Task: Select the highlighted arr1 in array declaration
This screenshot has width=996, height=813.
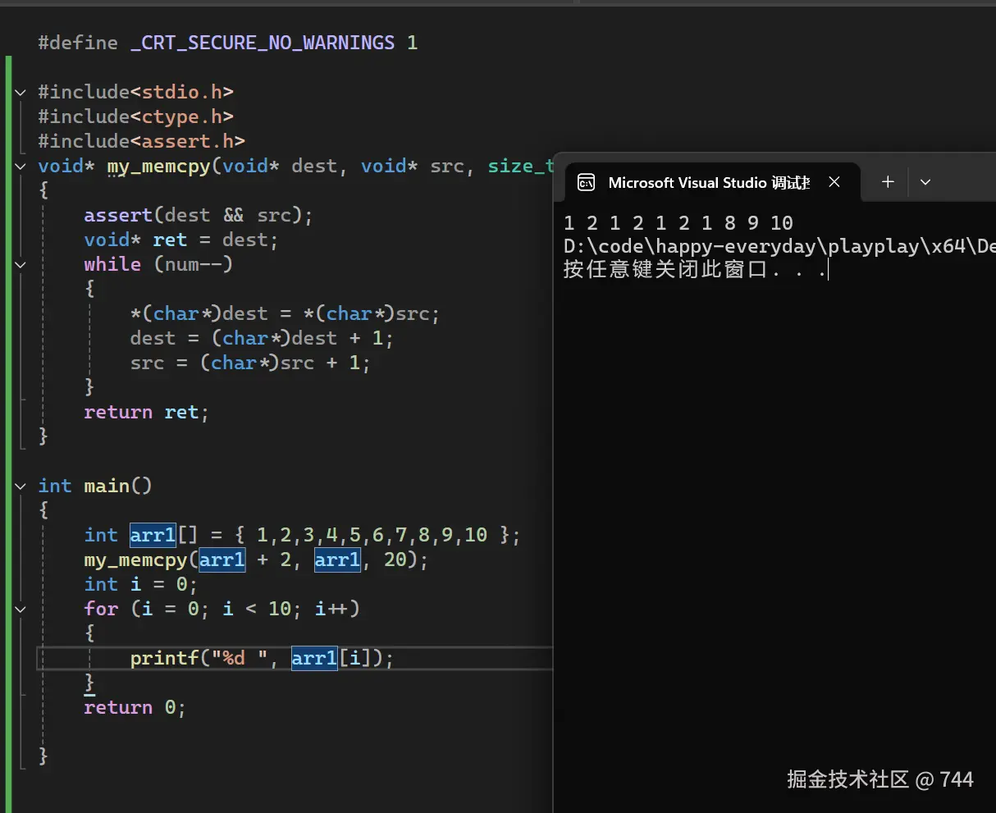Action: coord(152,534)
